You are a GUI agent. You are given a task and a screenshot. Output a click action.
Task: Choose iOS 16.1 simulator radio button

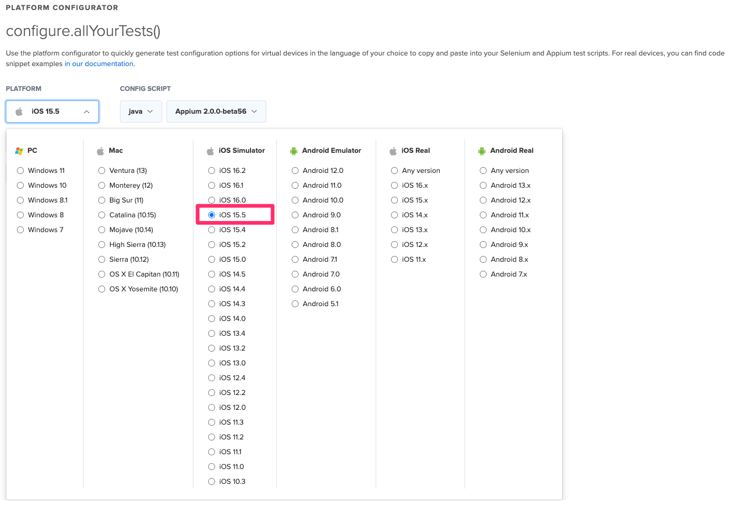tap(211, 186)
